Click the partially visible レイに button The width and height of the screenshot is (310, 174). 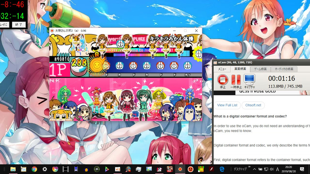pos(4,25)
